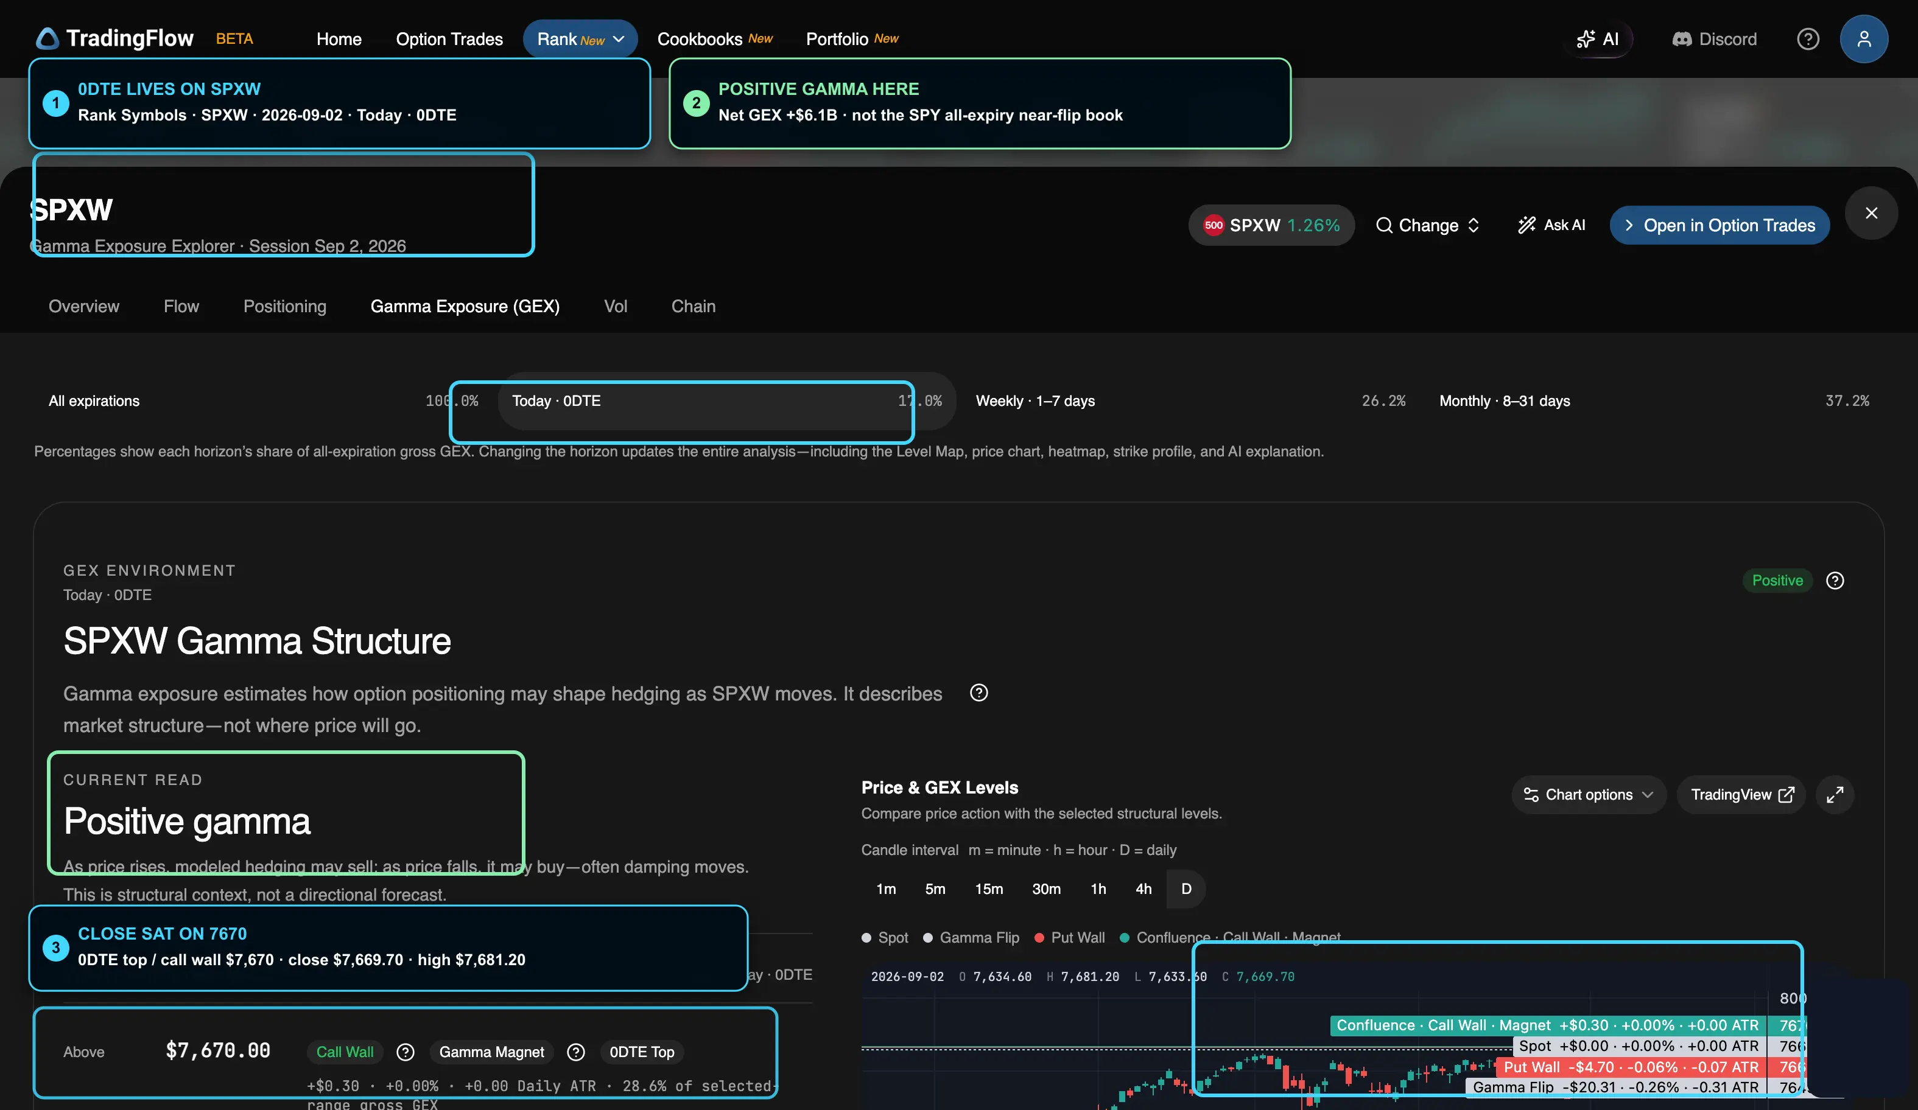Open the Portfolio nav item
Viewport: 1918px width, 1110px height.
pos(852,39)
